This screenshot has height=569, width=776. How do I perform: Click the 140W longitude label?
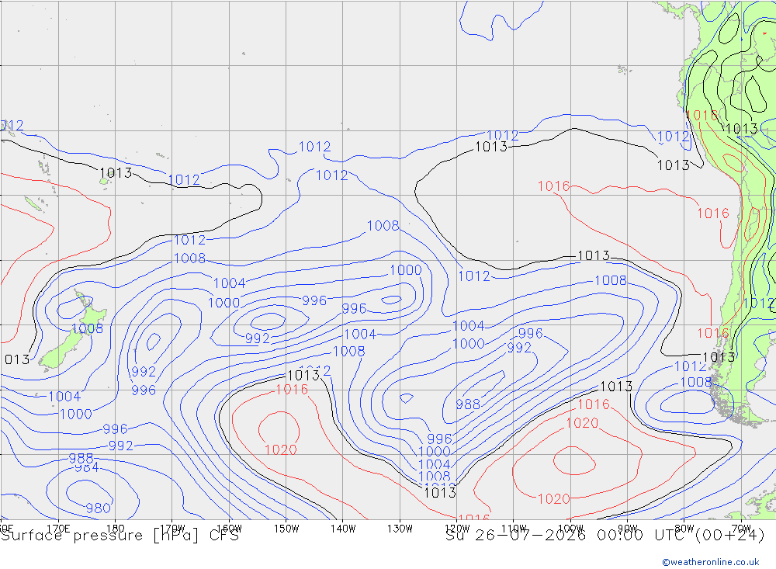coord(343,529)
